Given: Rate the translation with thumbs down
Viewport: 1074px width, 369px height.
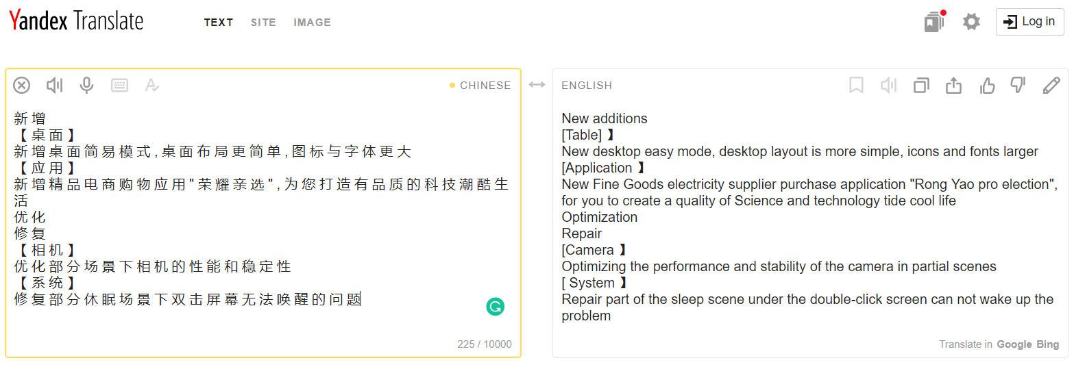Looking at the screenshot, I should click(x=1018, y=86).
